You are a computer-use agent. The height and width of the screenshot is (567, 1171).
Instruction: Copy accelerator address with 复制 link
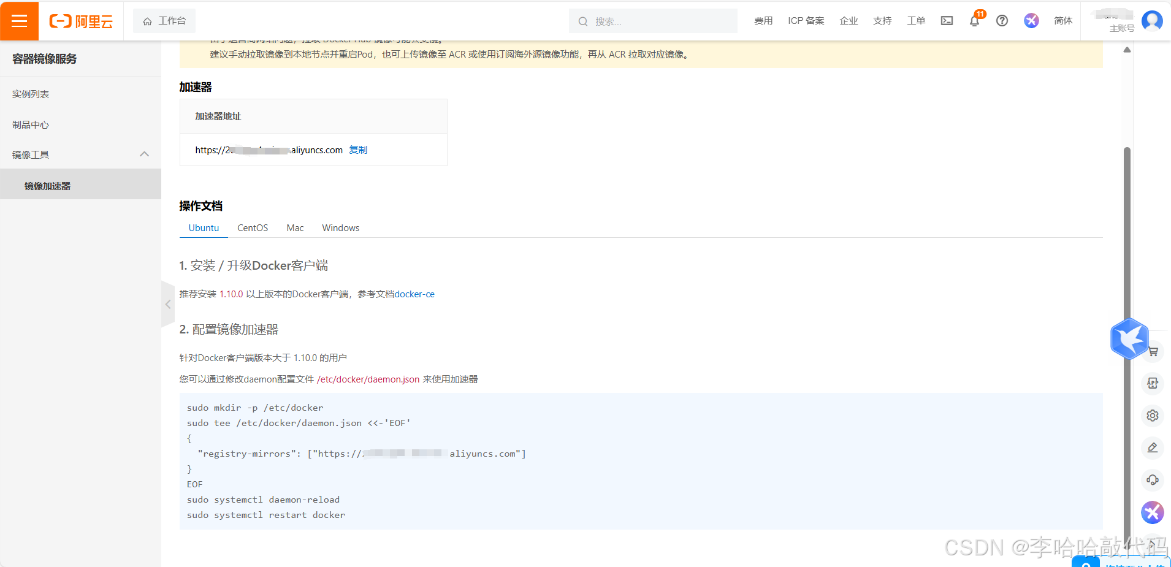coord(358,150)
